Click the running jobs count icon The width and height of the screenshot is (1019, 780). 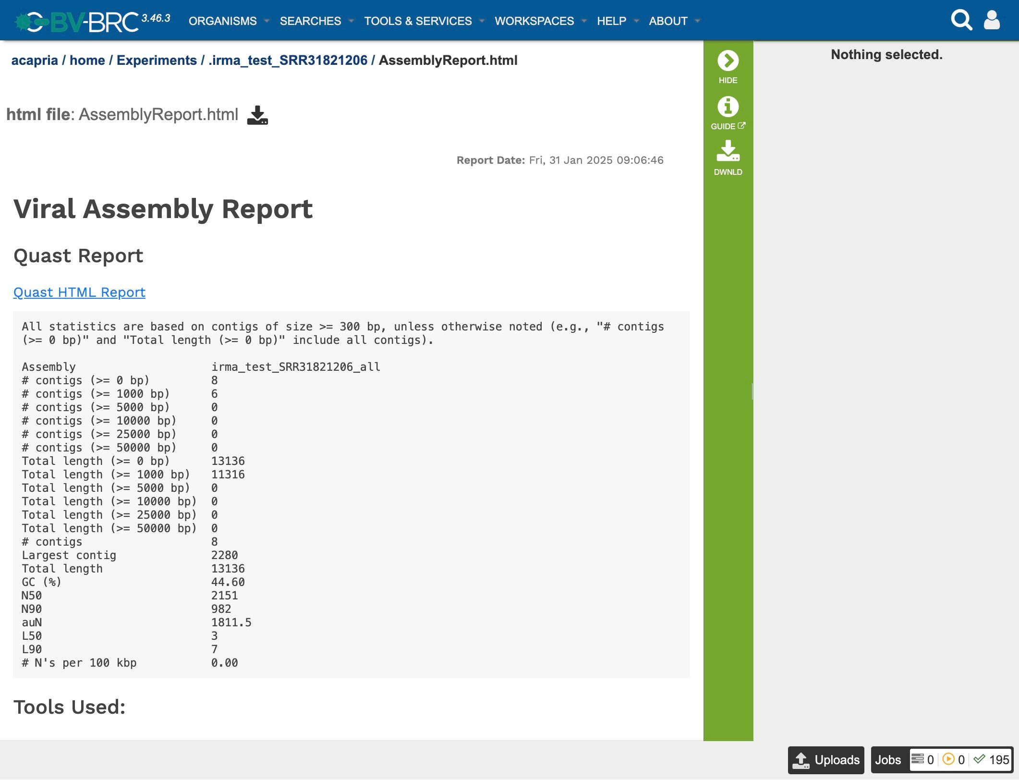pyautogui.click(x=948, y=759)
